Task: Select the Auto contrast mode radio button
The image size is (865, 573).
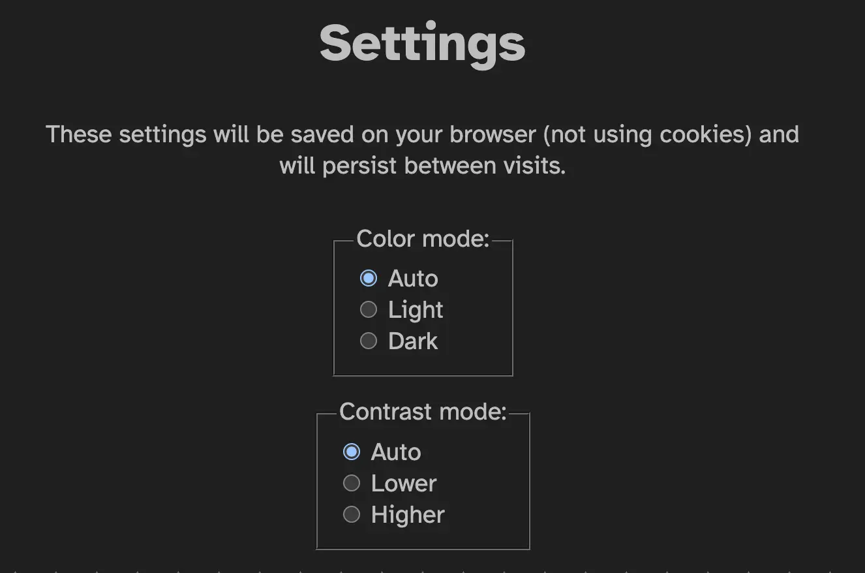Action: tap(351, 451)
